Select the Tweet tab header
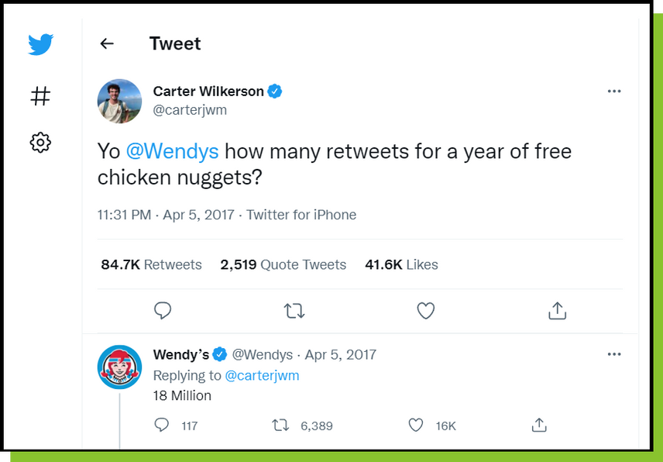 [174, 43]
